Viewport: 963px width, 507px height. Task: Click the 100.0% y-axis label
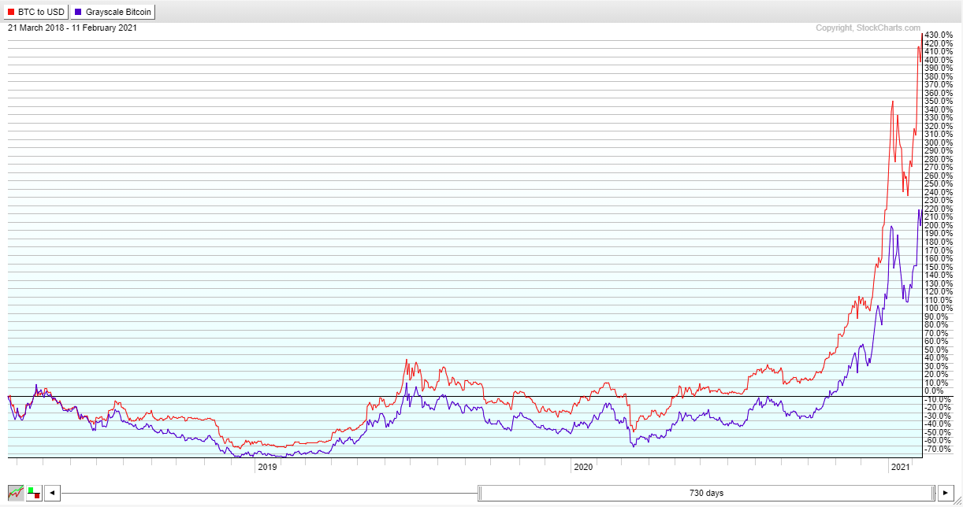939,308
